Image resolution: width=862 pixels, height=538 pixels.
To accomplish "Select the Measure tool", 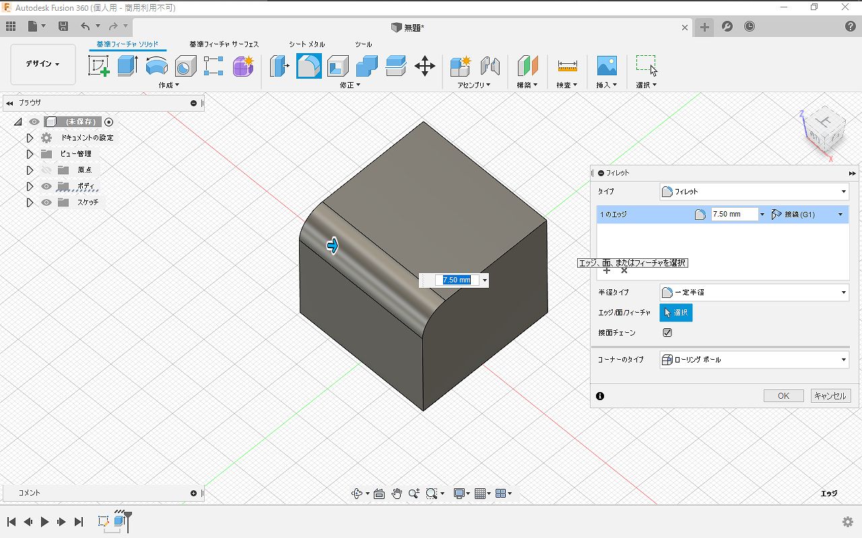I will pos(567,66).
